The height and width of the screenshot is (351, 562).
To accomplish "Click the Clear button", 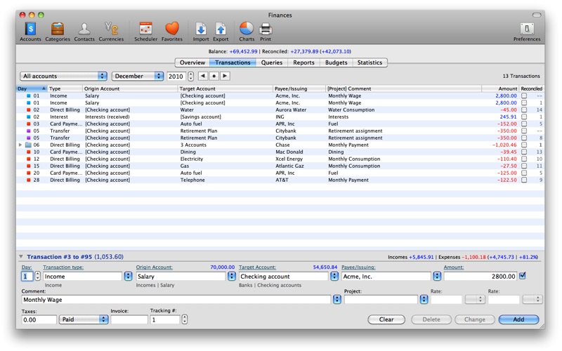I will tap(386, 319).
